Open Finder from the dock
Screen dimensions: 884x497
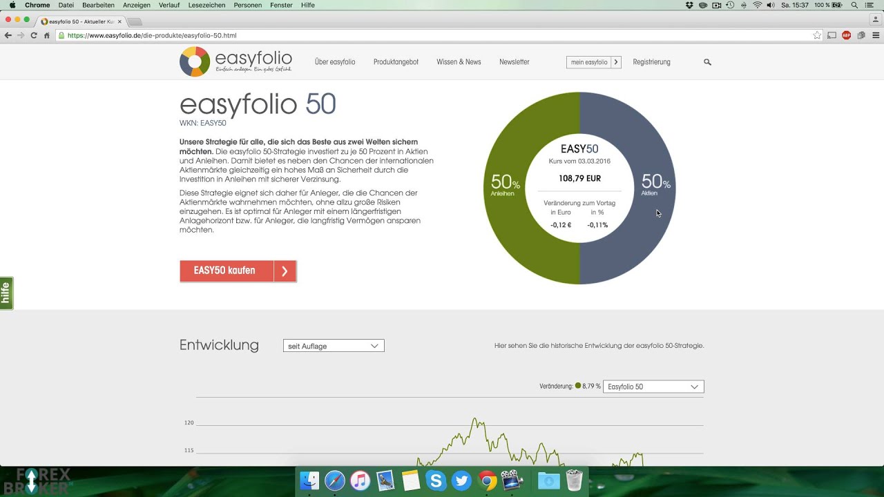pyautogui.click(x=310, y=480)
